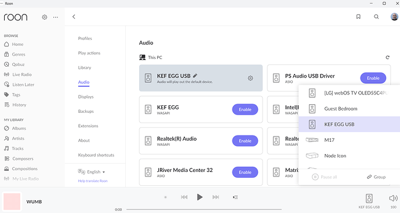The width and height of the screenshot is (400, 213).
Task: Open the About settings tab
Action: click(84, 141)
